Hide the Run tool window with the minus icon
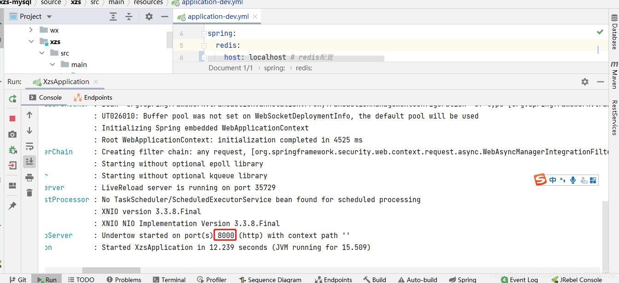 600,82
